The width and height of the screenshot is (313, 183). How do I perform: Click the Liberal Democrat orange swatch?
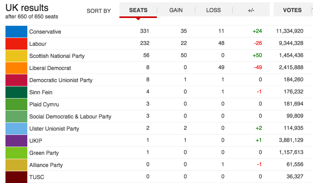(x=16, y=68)
